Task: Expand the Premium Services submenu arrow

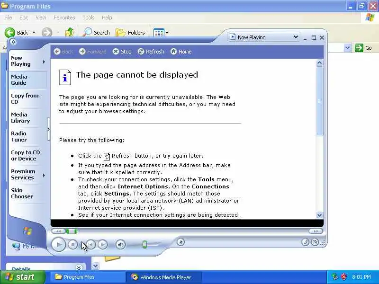Action: click(x=44, y=175)
